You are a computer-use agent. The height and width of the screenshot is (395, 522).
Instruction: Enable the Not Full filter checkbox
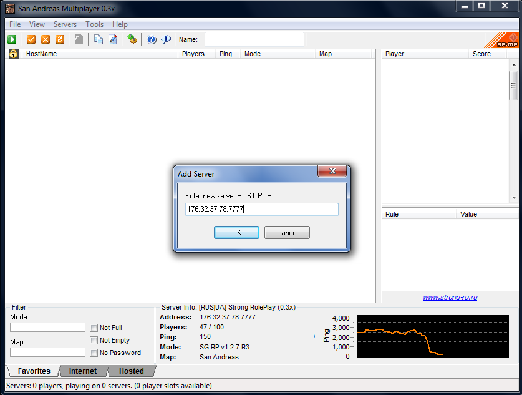(94, 328)
